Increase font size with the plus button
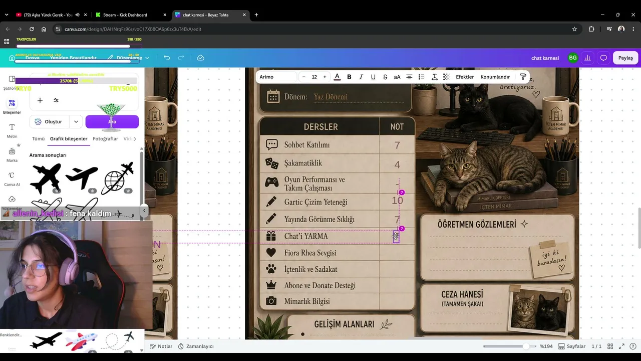641x361 pixels. pyautogui.click(x=325, y=77)
